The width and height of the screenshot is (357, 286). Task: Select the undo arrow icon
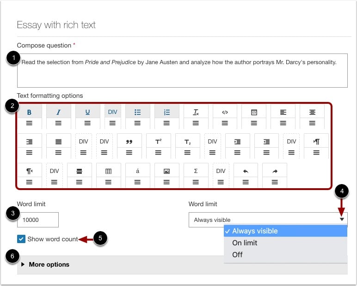[246, 171]
